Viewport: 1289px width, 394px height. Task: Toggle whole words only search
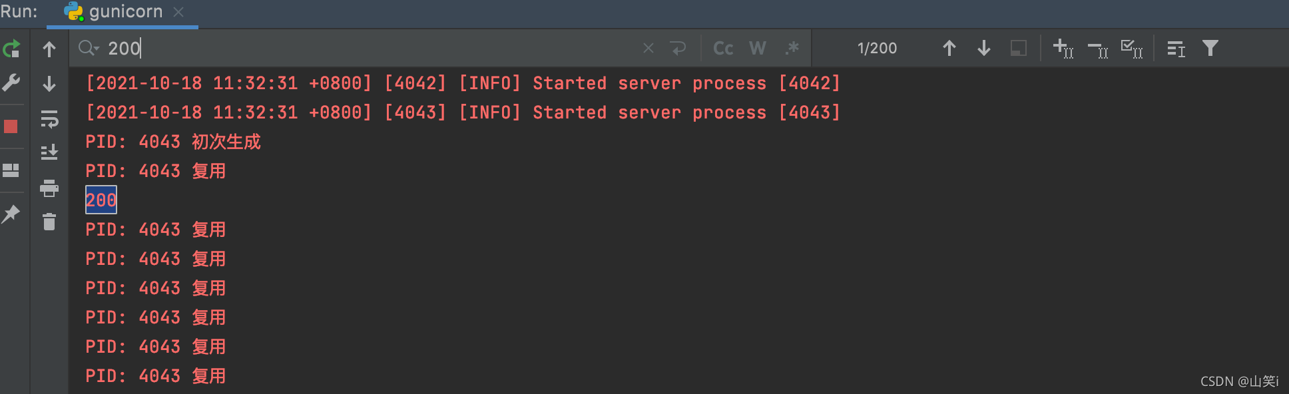[x=757, y=47]
